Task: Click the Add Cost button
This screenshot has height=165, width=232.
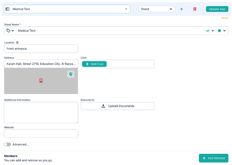Action: pos(94,64)
